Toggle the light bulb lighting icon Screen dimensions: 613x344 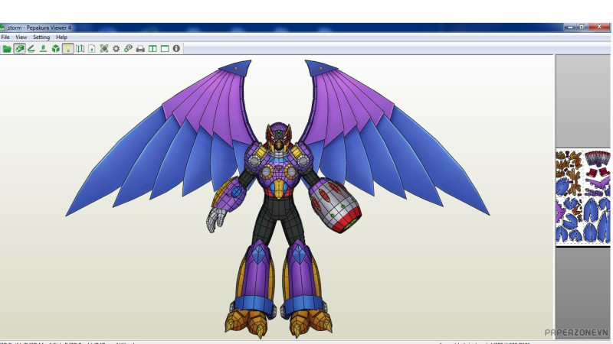(67, 49)
